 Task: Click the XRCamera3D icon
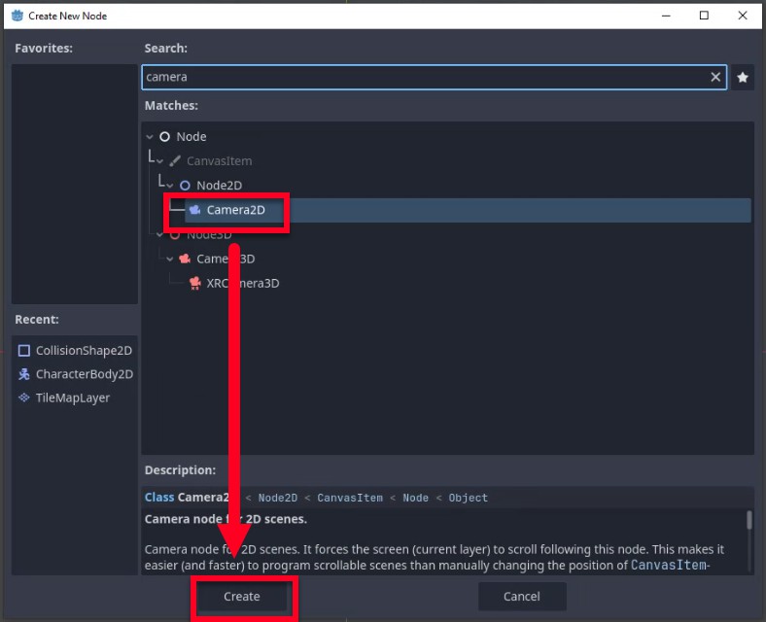tap(195, 283)
